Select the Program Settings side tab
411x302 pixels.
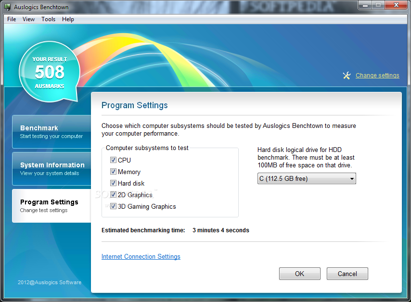(51, 206)
